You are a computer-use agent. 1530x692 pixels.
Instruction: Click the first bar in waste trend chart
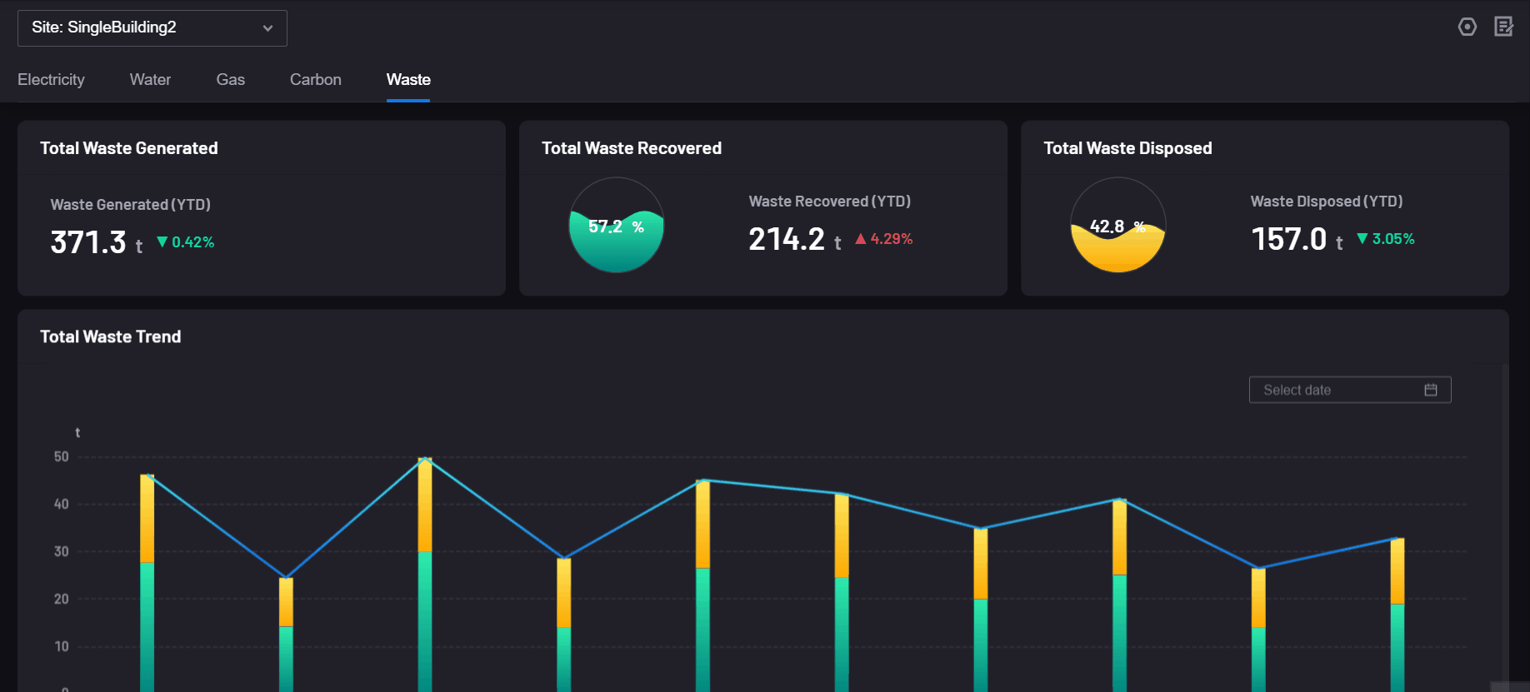pyautogui.click(x=147, y=583)
